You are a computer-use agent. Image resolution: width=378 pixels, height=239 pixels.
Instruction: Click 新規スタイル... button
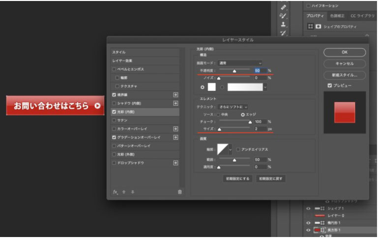coord(344,75)
